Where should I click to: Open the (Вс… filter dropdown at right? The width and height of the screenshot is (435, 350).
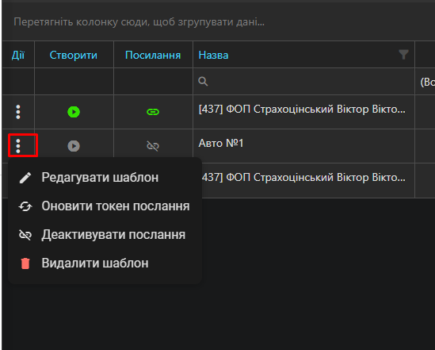click(x=425, y=82)
